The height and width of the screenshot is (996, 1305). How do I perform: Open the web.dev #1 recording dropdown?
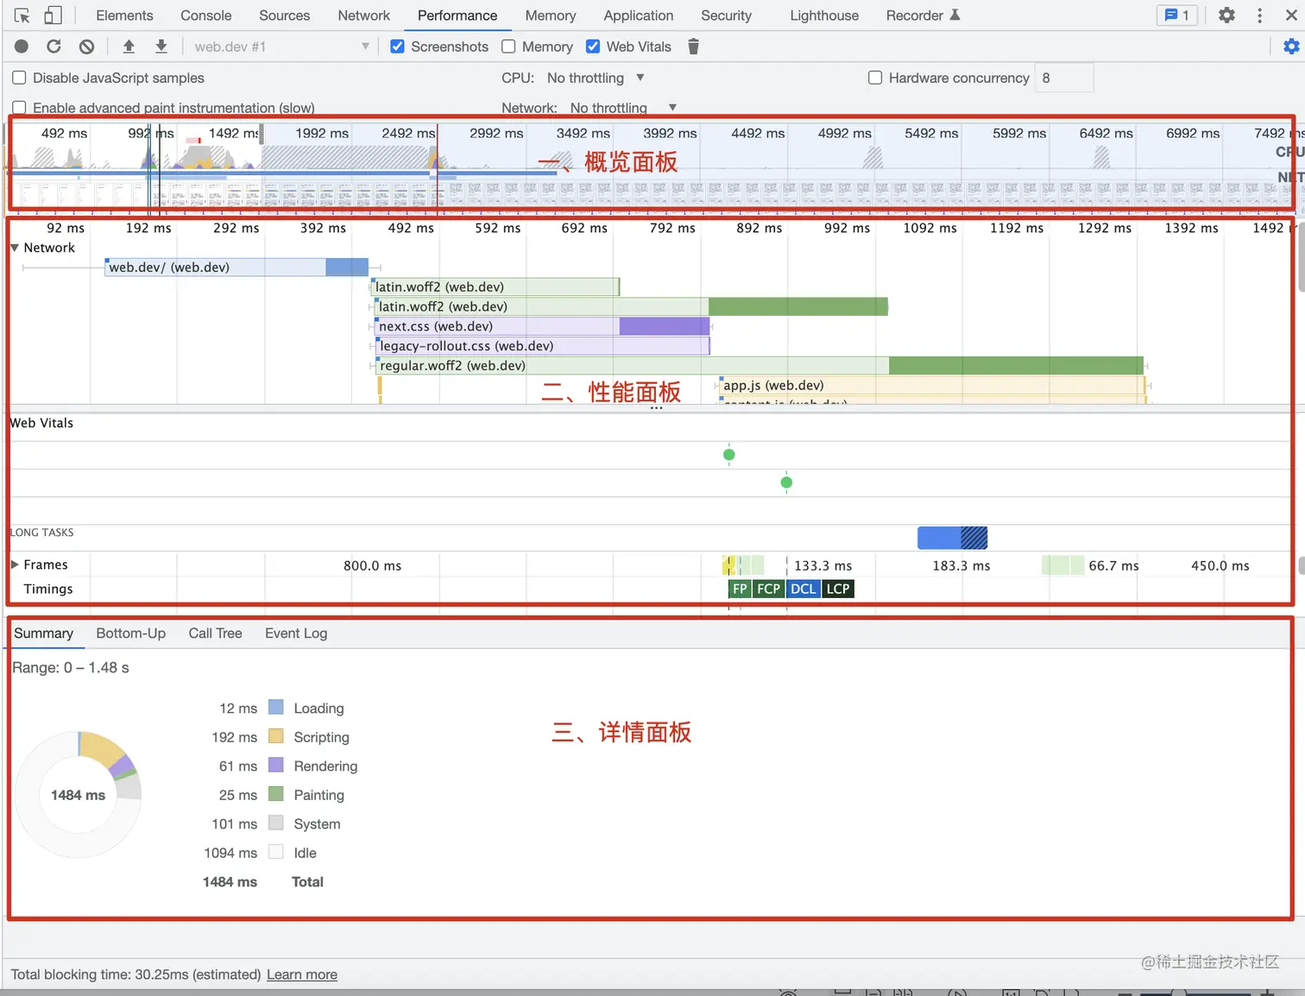(x=281, y=47)
